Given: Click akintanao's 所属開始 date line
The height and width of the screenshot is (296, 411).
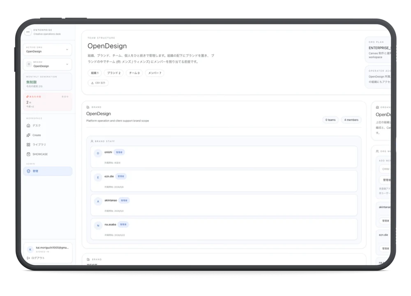Looking at the screenshot, I should 114,211.
